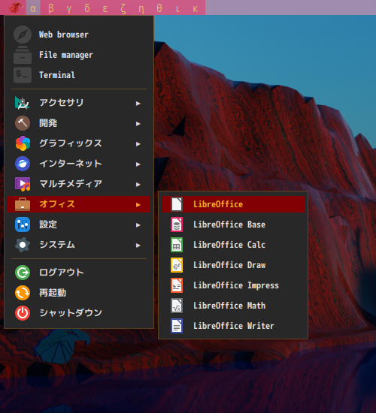Click the マルチメディア film-and-note icon
The width and height of the screenshot is (376, 413).
click(x=23, y=184)
